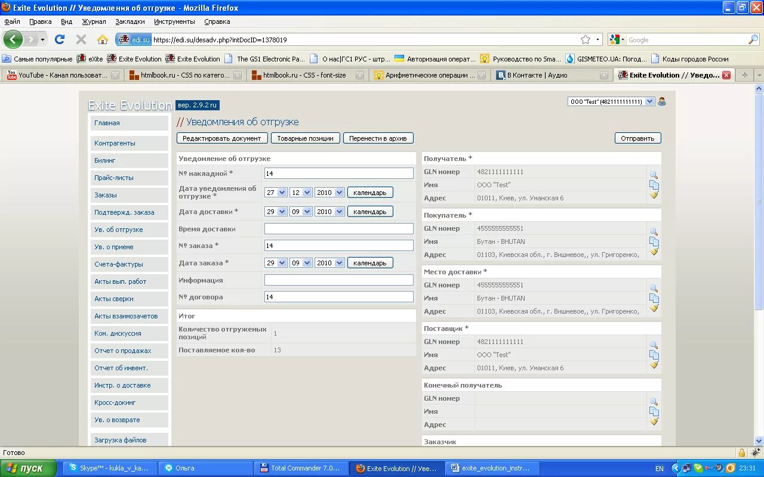
Task: Search Конечный получатель with magnifier icon
Action: [x=654, y=402]
